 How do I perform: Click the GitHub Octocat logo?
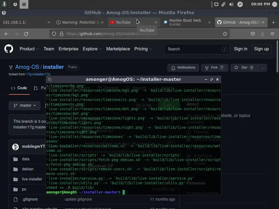click(8, 49)
